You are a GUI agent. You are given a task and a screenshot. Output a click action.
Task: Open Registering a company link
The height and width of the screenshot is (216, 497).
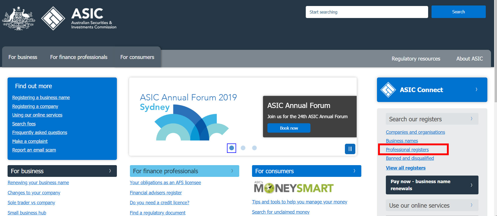(35, 106)
